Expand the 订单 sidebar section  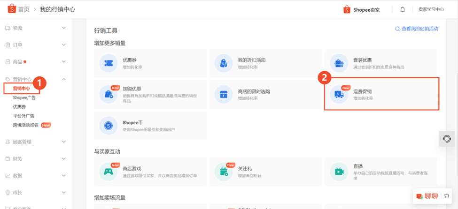[36, 45]
